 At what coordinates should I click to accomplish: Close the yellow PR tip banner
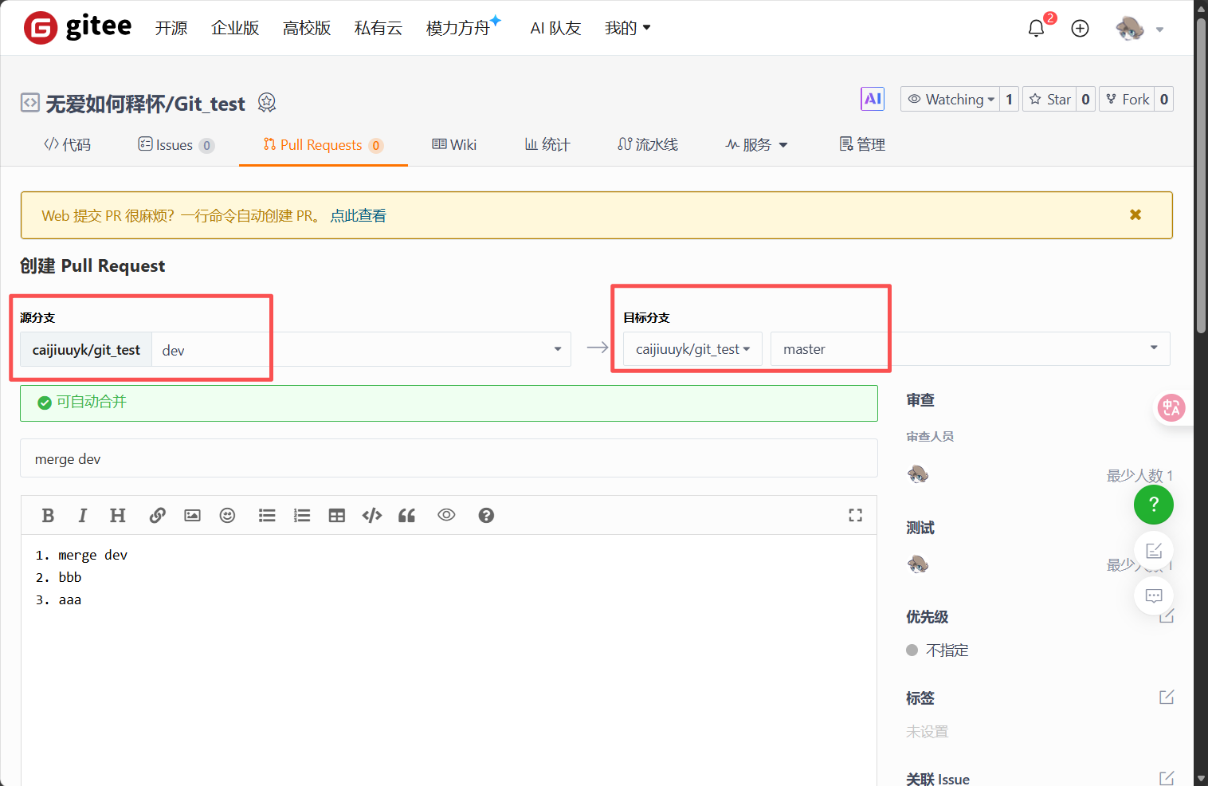point(1135,214)
